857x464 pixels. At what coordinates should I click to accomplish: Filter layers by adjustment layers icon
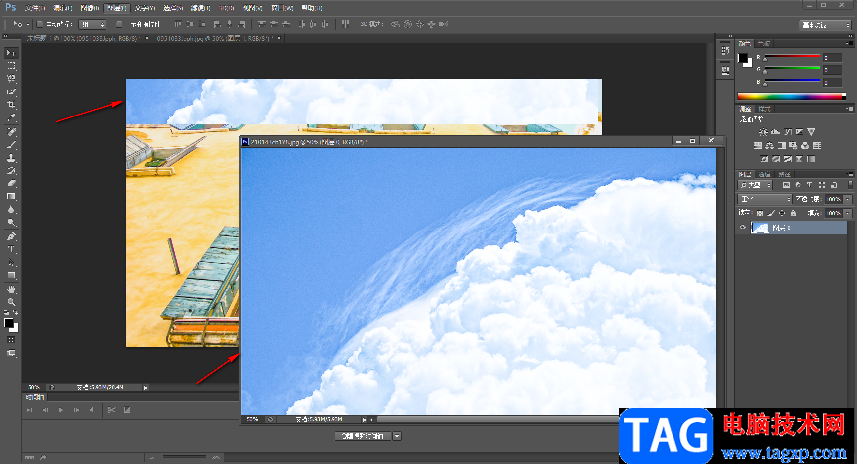[798, 185]
